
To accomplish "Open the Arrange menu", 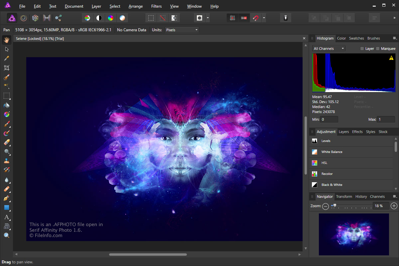I will (136, 6).
